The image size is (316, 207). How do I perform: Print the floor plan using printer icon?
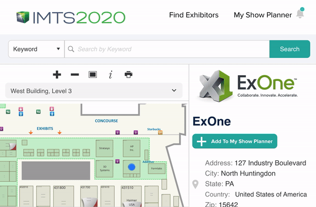[129, 75]
